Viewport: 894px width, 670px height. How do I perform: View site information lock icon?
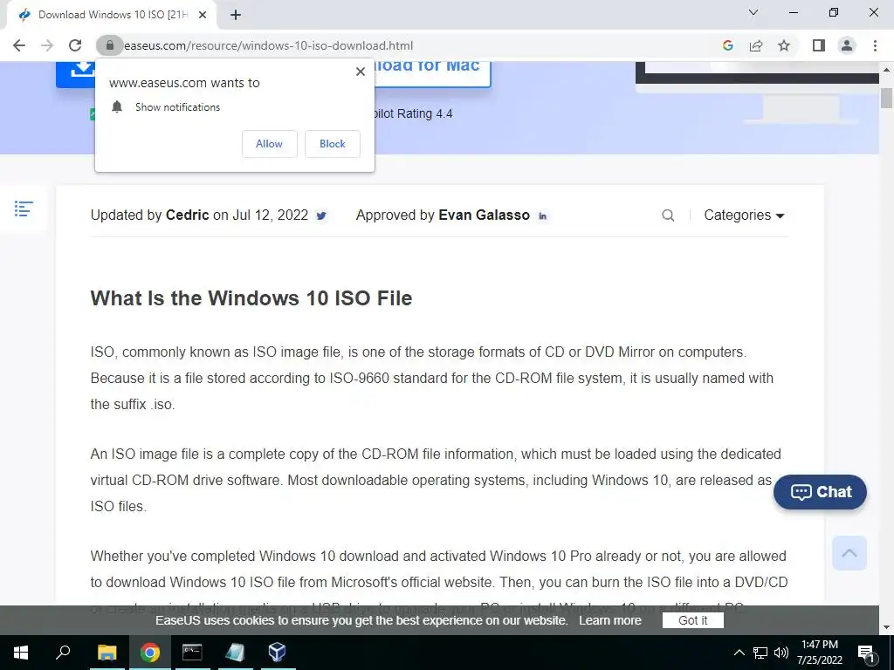(x=110, y=45)
